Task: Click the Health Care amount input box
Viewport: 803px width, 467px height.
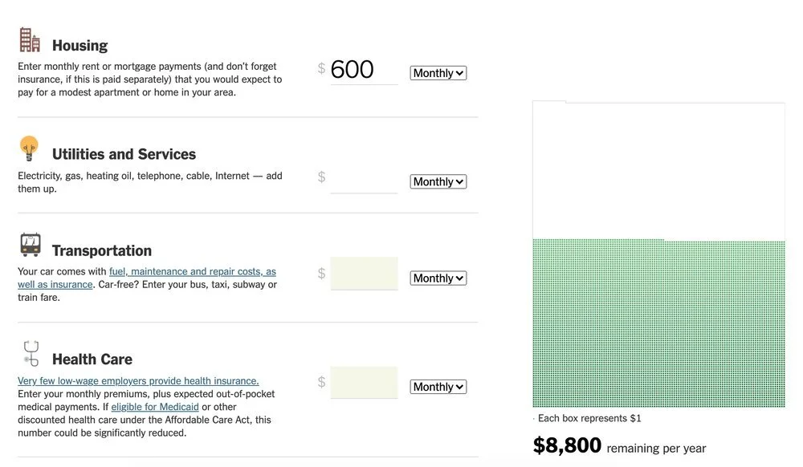Action: [x=364, y=383]
